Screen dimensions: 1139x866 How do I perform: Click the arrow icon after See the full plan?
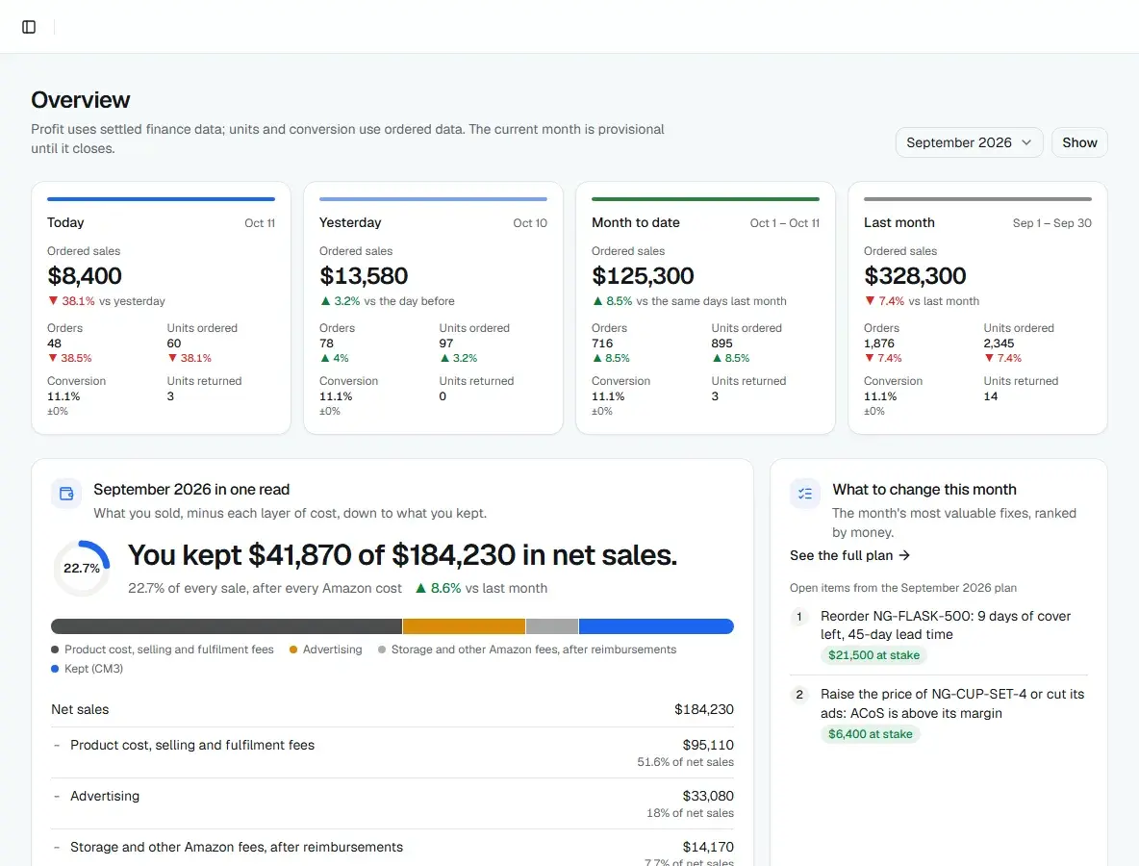tap(904, 555)
